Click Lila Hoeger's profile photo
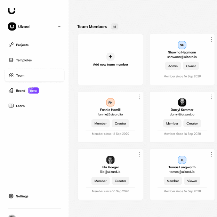The height and width of the screenshot is (217, 217). point(111,160)
